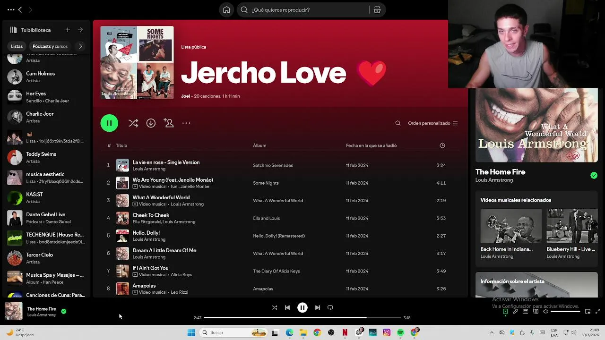Show hidden system tray icons
Image resolution: width=605 pixels, height=340 pixels.
pos(492,333)
